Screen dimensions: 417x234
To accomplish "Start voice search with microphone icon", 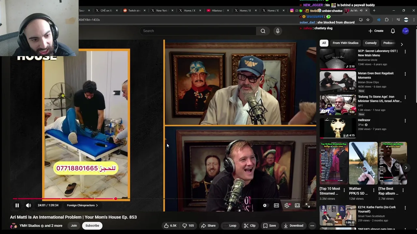I will [278, 31].
